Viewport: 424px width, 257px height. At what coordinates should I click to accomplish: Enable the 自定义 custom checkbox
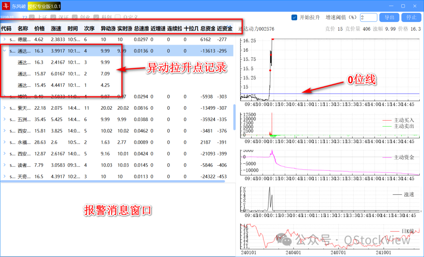[x=118, y=17]
